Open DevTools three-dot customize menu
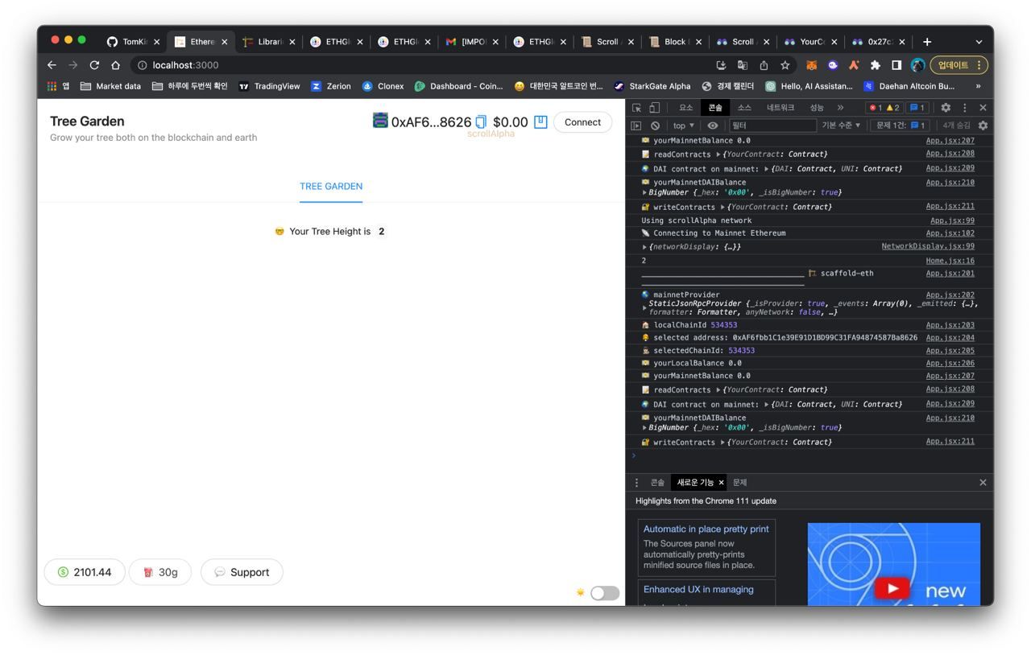The width and height of the screenshot is (1031, 655). 964,107
